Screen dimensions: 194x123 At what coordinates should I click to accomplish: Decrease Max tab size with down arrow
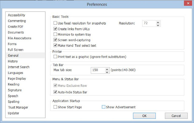pos(107,72)
